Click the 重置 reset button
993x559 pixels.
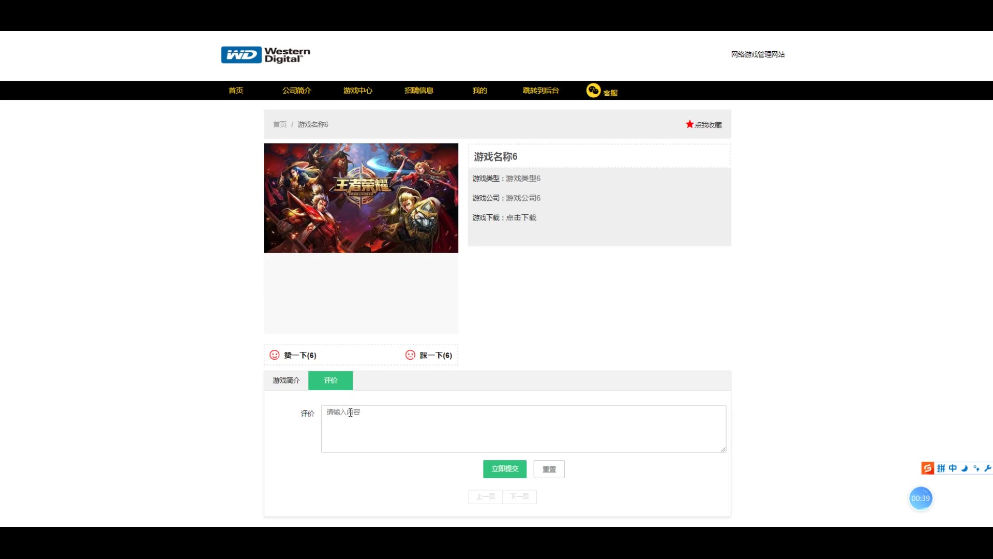coord(549,469)
